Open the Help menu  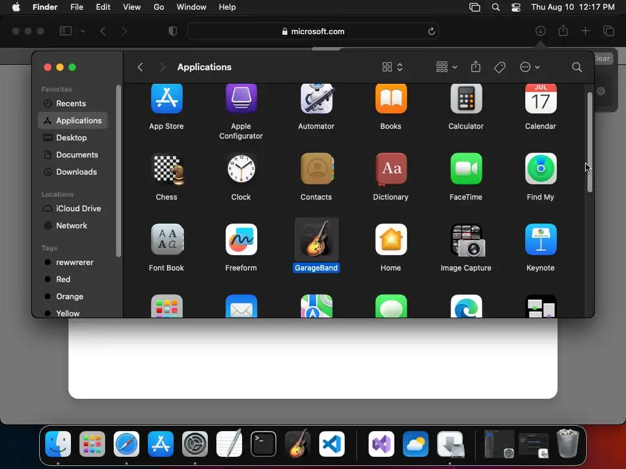[x=227, y=7]
